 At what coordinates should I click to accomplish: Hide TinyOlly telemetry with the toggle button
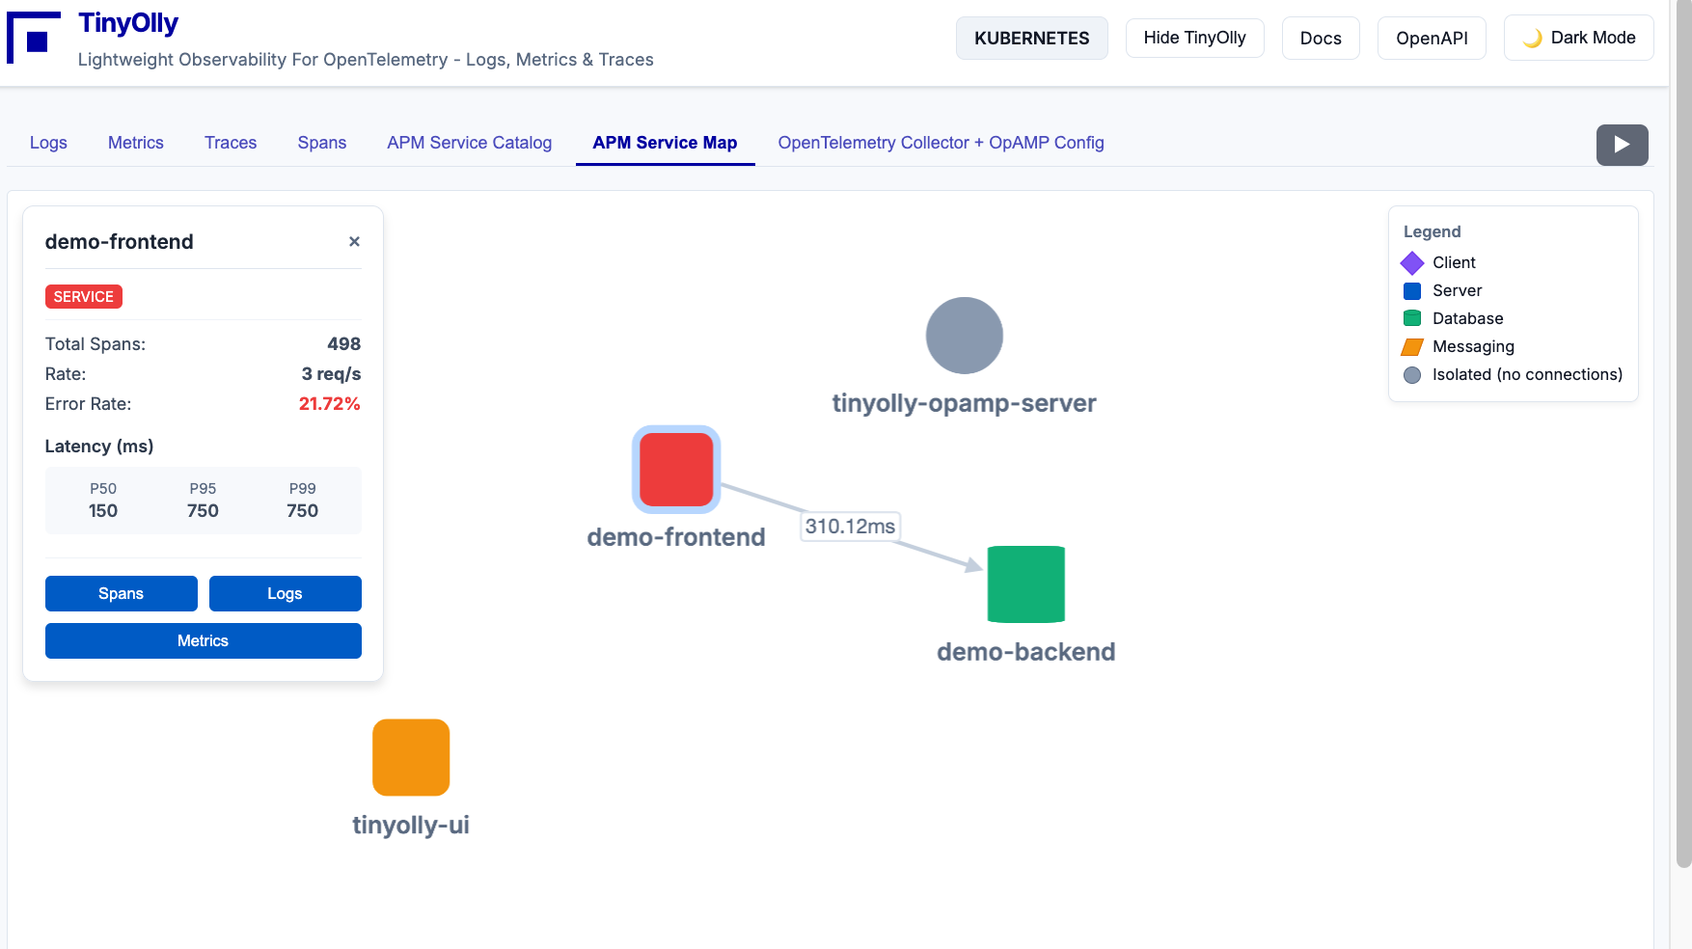[x=1194, y=39]
